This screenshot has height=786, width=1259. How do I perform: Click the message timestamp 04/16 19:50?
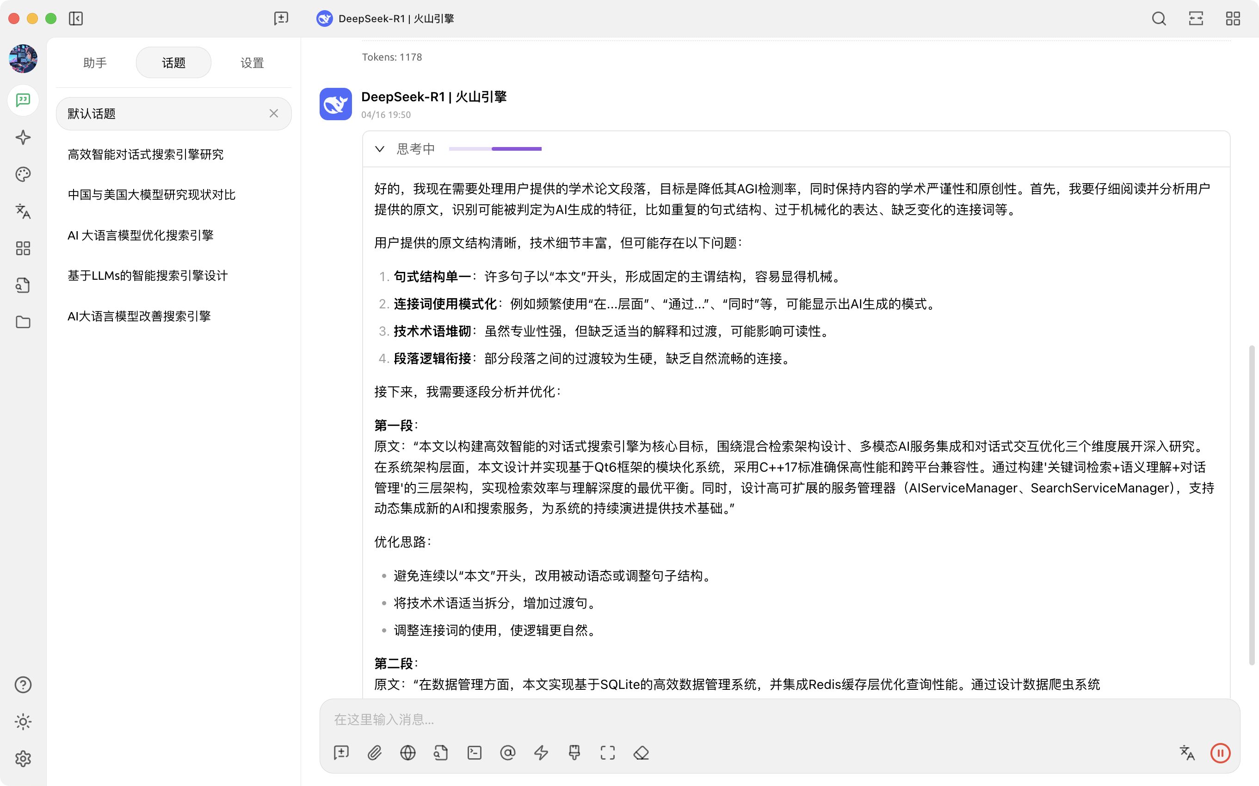[386, 115]
